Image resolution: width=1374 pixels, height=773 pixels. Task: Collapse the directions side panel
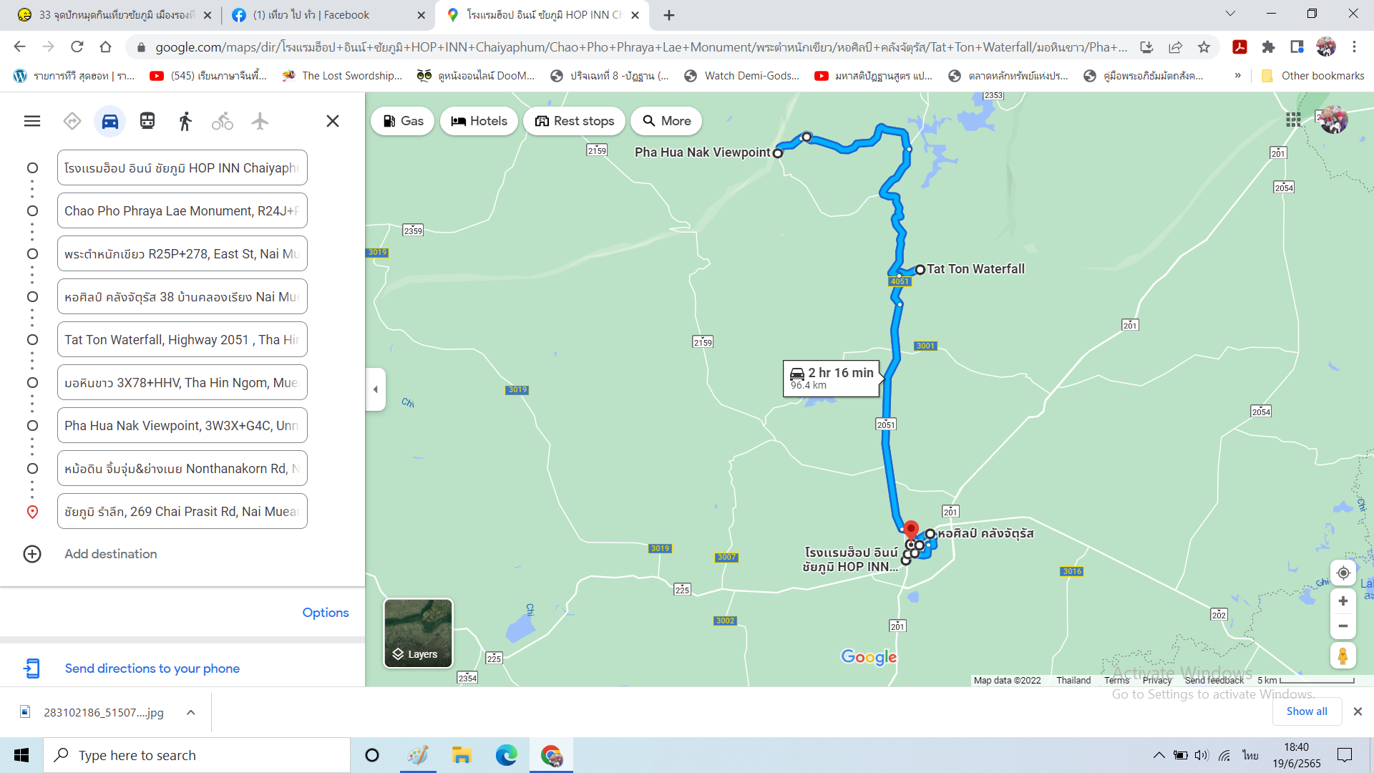[376, 389]
